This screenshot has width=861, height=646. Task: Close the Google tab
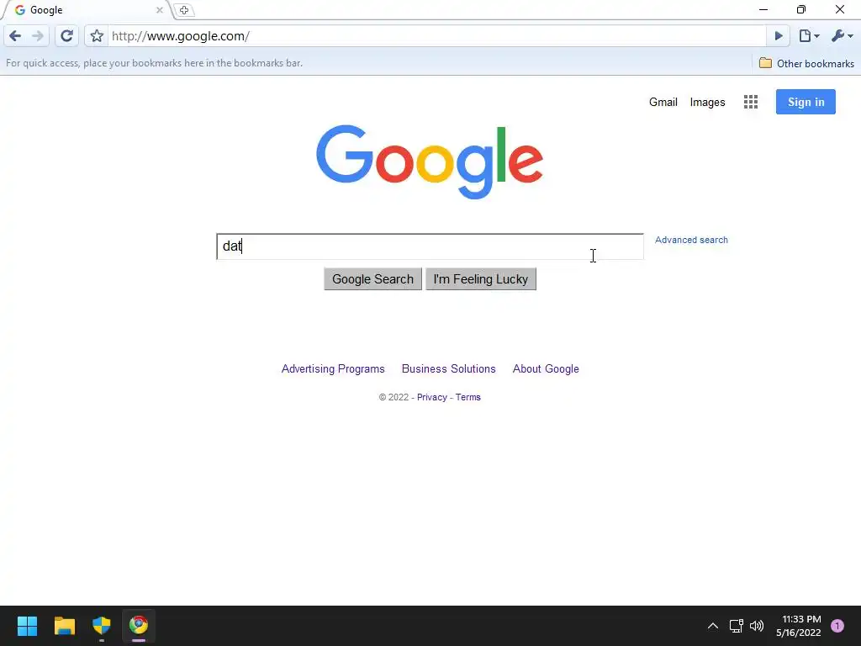159,10
